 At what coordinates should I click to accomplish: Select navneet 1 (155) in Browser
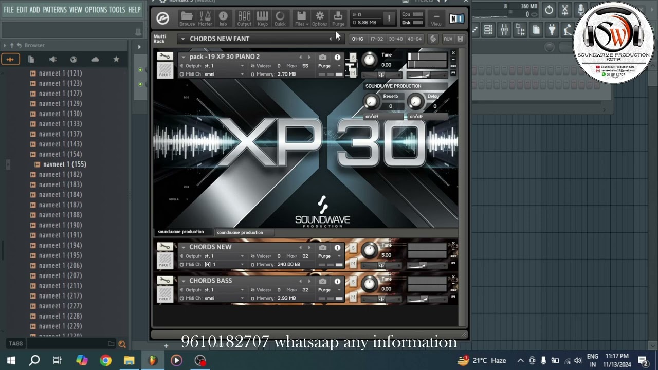(64, 164)
